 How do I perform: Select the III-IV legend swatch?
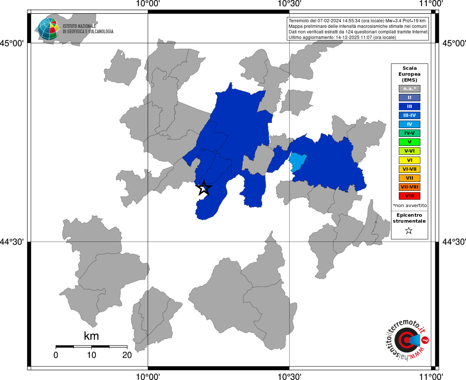[410, 115]
